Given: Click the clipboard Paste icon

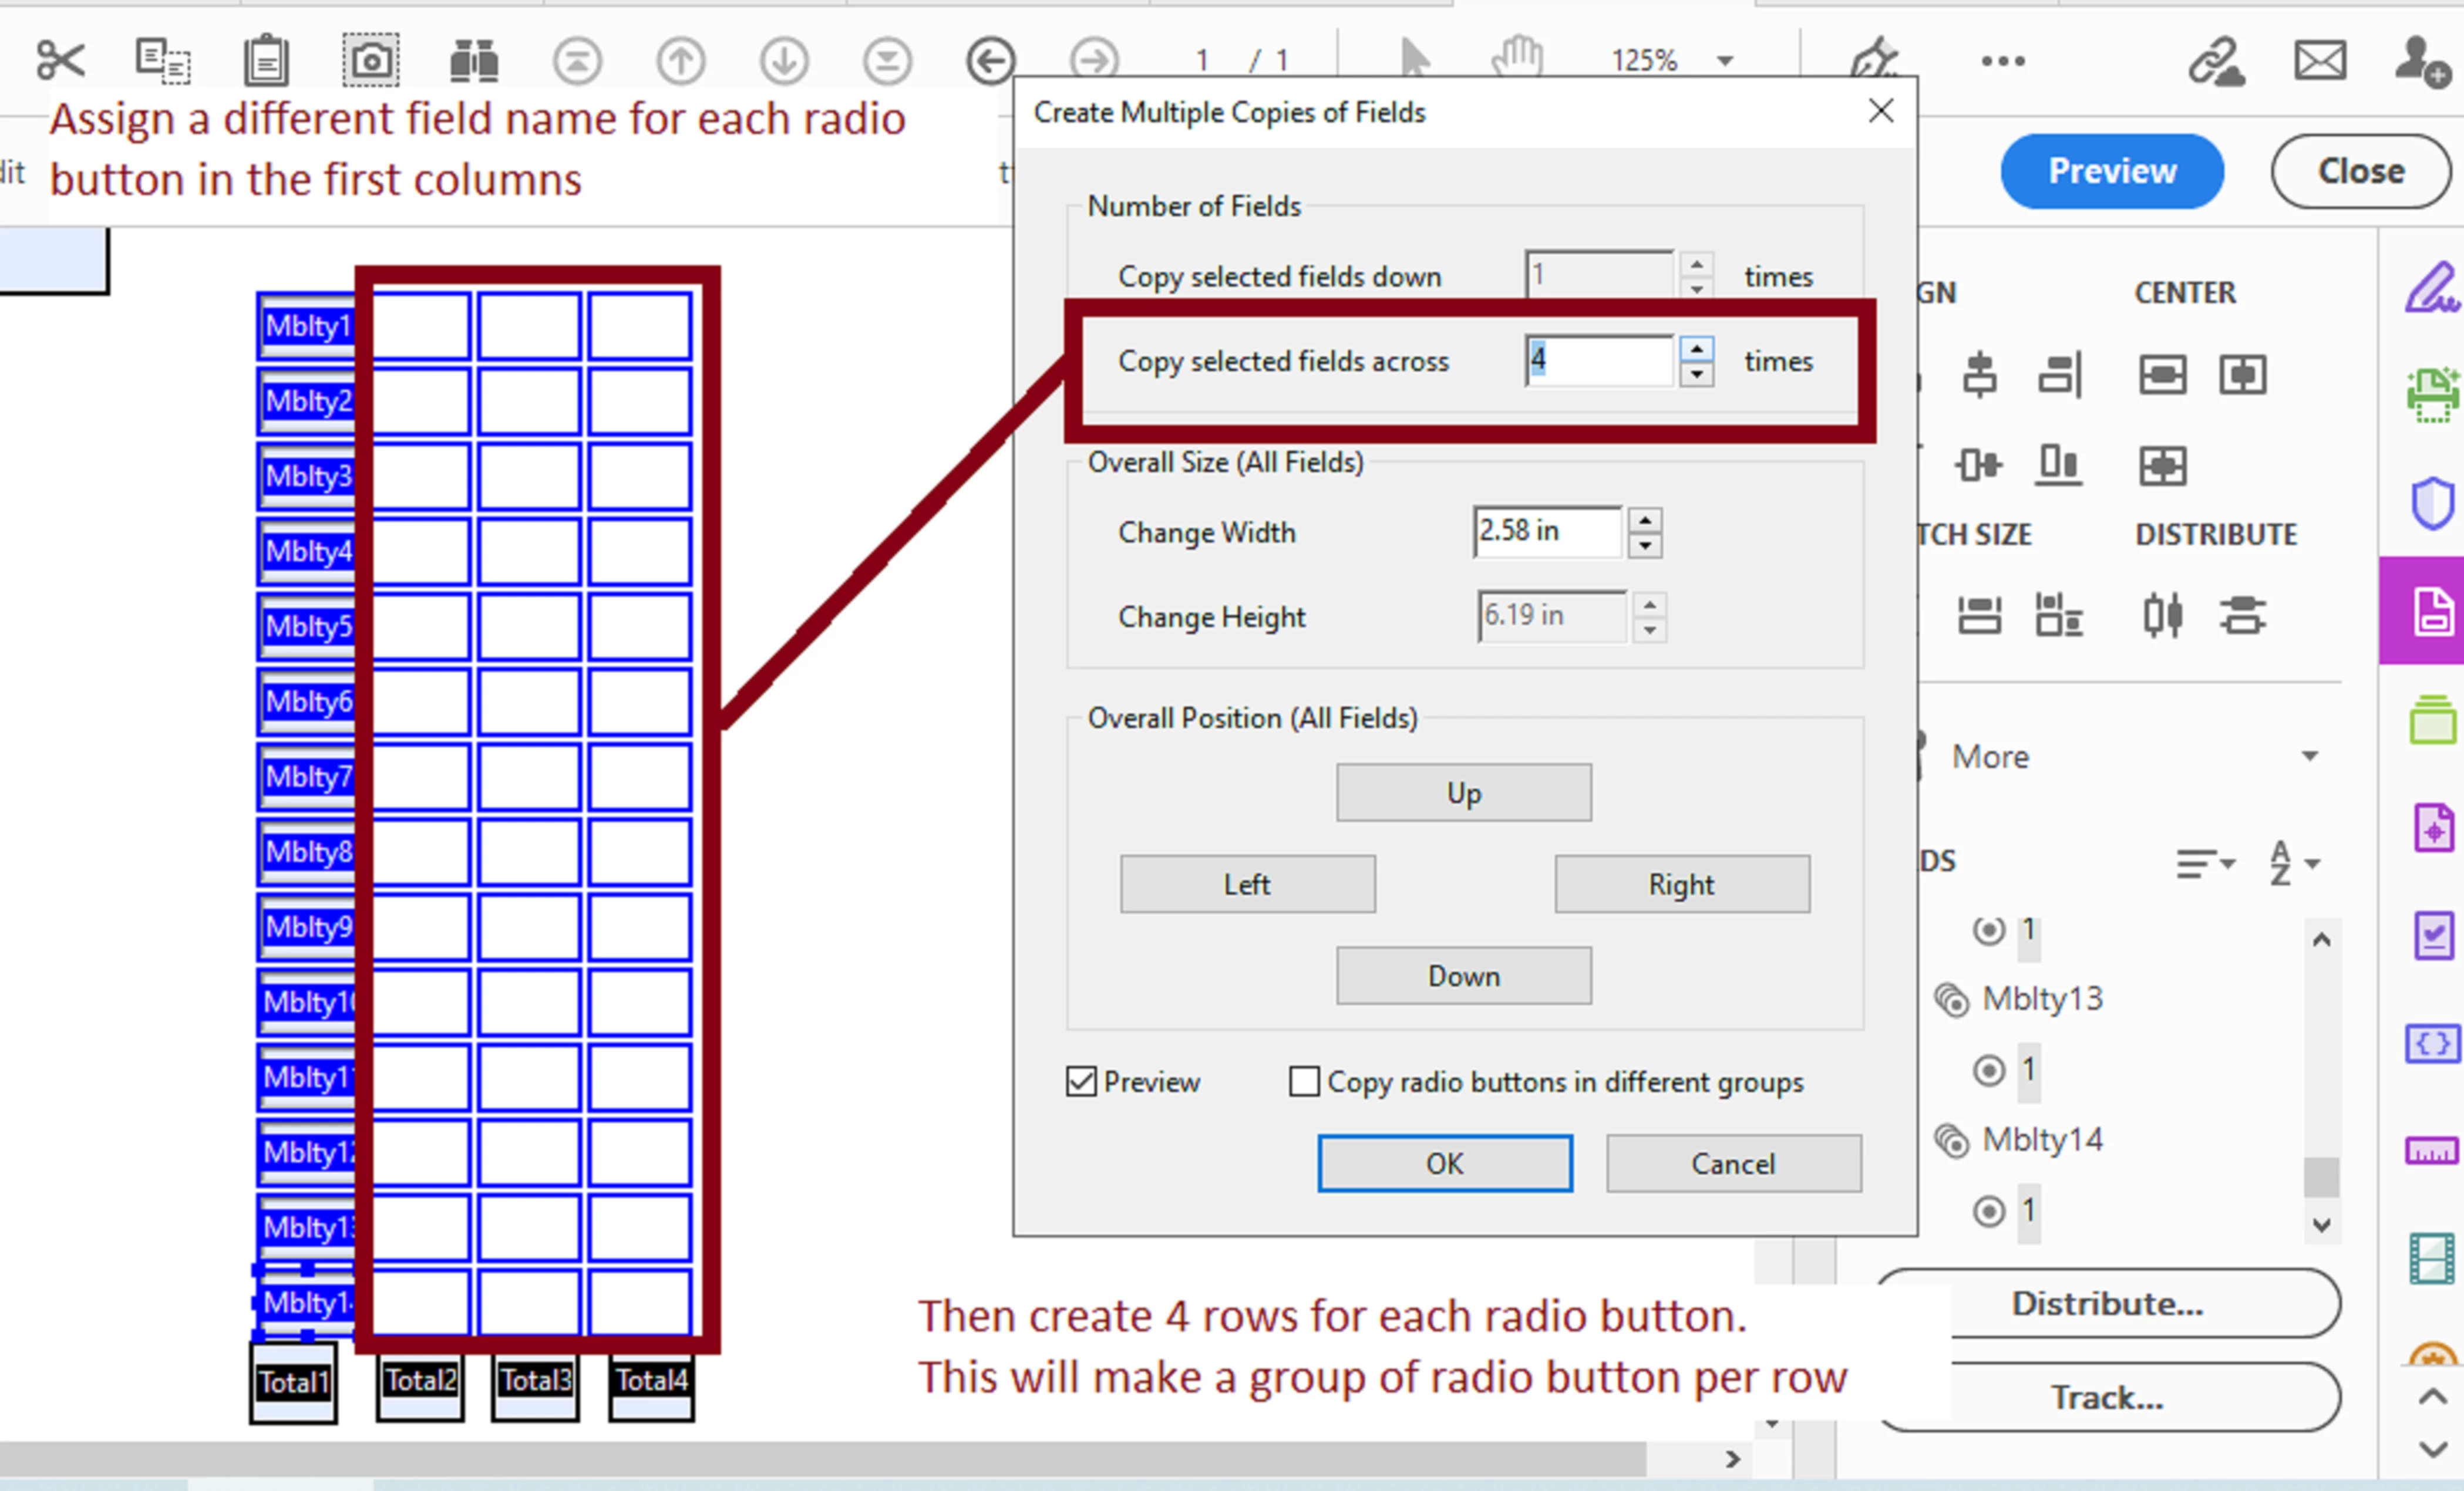Looking at the screenshot, I should click(266, 60).
